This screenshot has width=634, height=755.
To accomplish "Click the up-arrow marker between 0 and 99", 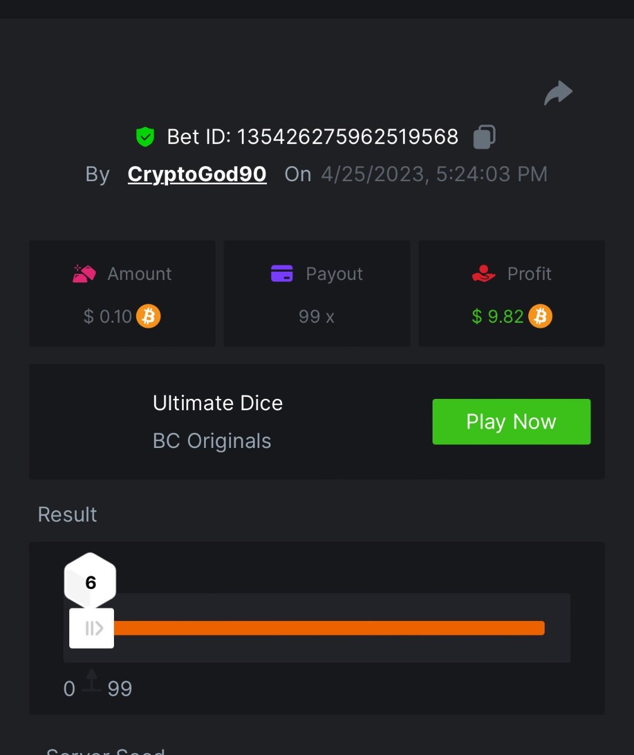I will tap(92, 681).
